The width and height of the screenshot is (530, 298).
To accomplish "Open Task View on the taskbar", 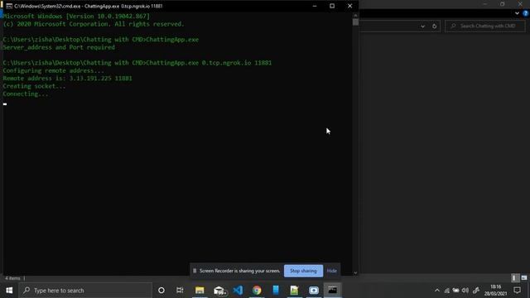I will point(180,291).
